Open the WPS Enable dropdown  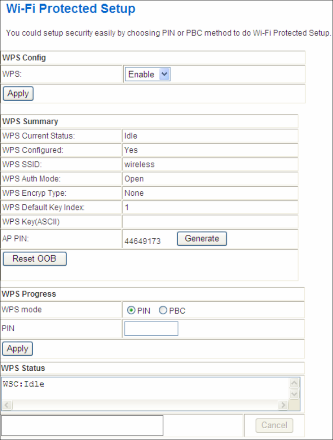tap(147, 74)
